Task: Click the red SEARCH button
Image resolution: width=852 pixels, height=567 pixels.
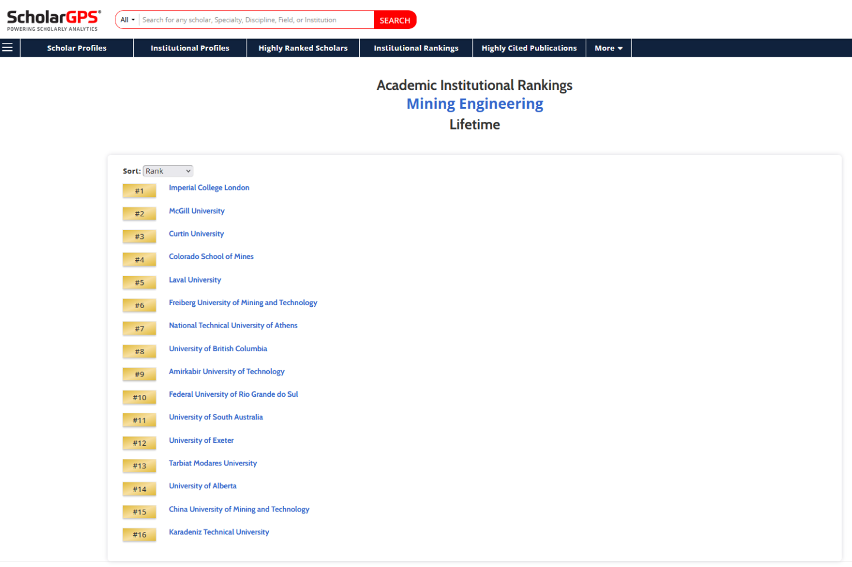Action: (x=395, y=20)
